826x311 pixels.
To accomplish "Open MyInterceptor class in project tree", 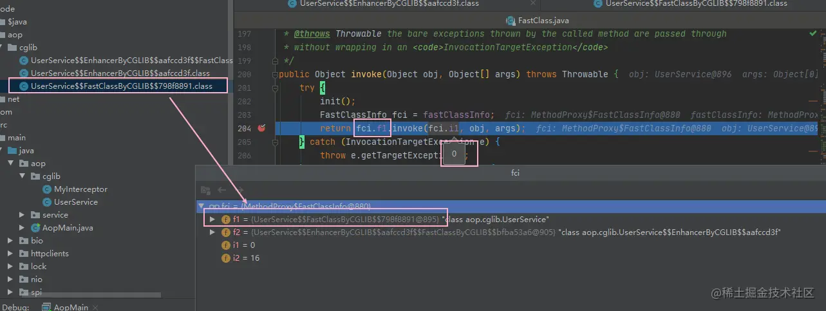I will (80, 189).
